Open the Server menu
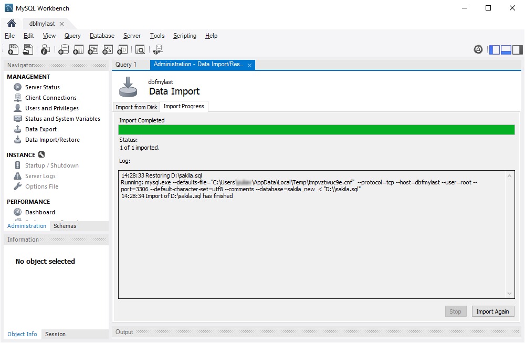Viewport: 525px width, 343px height. point(132,36)
